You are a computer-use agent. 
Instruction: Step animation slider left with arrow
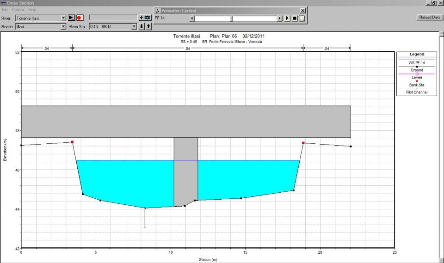pyautogui.click(x=192, y=18)
